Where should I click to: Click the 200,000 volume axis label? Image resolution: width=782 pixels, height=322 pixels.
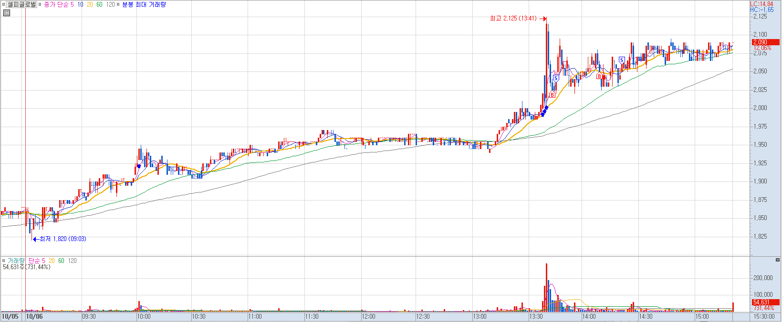point(762,278)
